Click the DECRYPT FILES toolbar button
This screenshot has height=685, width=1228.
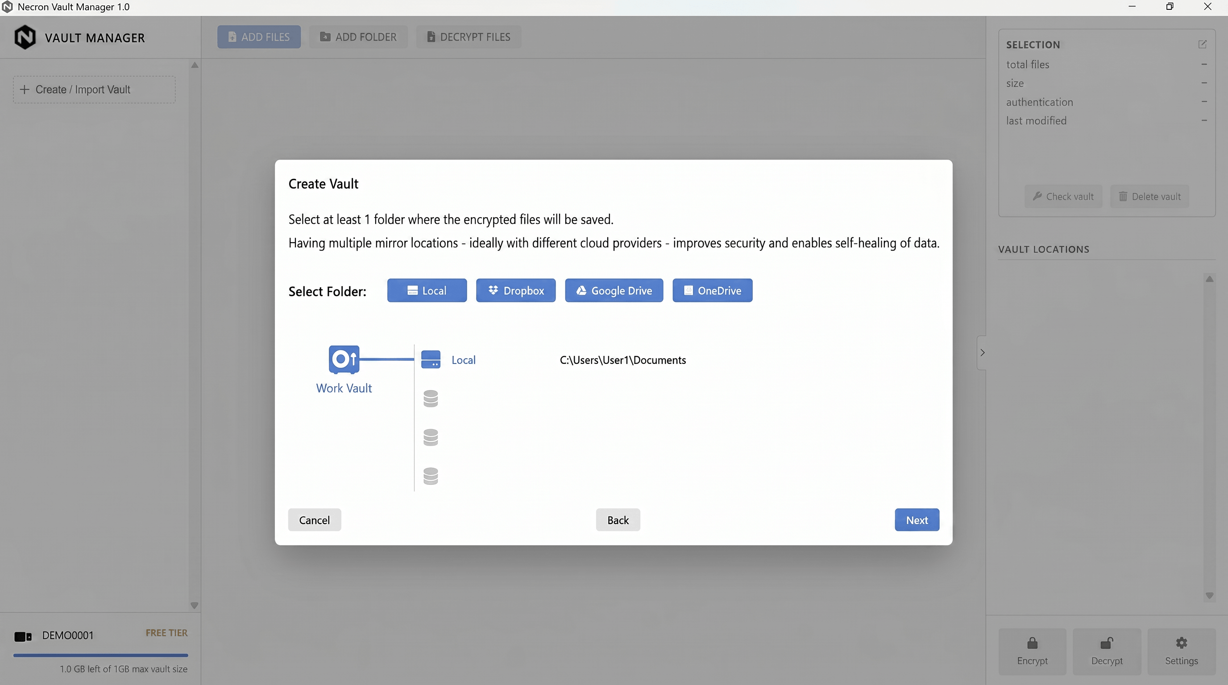[x=469, y=37]
